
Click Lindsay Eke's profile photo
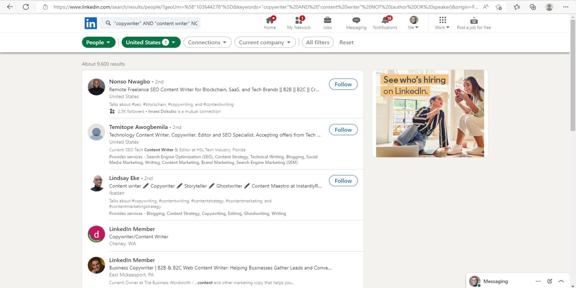(96, 183)
